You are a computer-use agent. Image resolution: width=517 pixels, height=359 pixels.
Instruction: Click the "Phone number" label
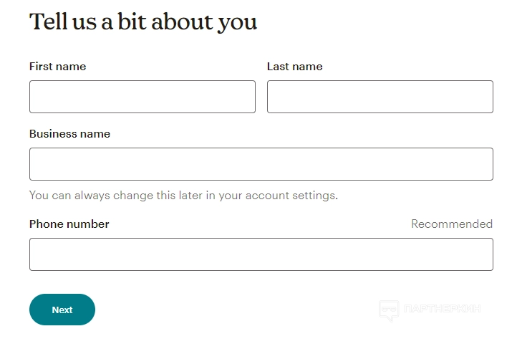click(69, 224)
